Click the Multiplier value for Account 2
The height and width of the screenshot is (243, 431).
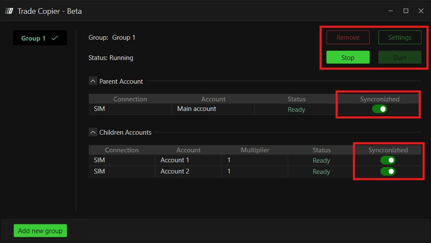click(254, 171)
